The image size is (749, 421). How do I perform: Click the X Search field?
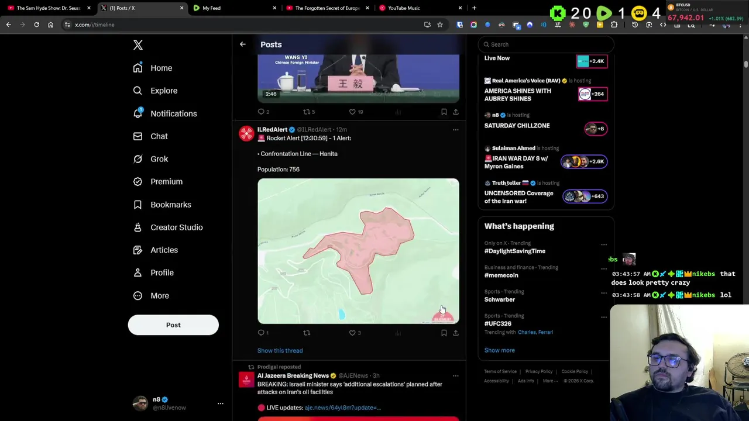(546, 44)
